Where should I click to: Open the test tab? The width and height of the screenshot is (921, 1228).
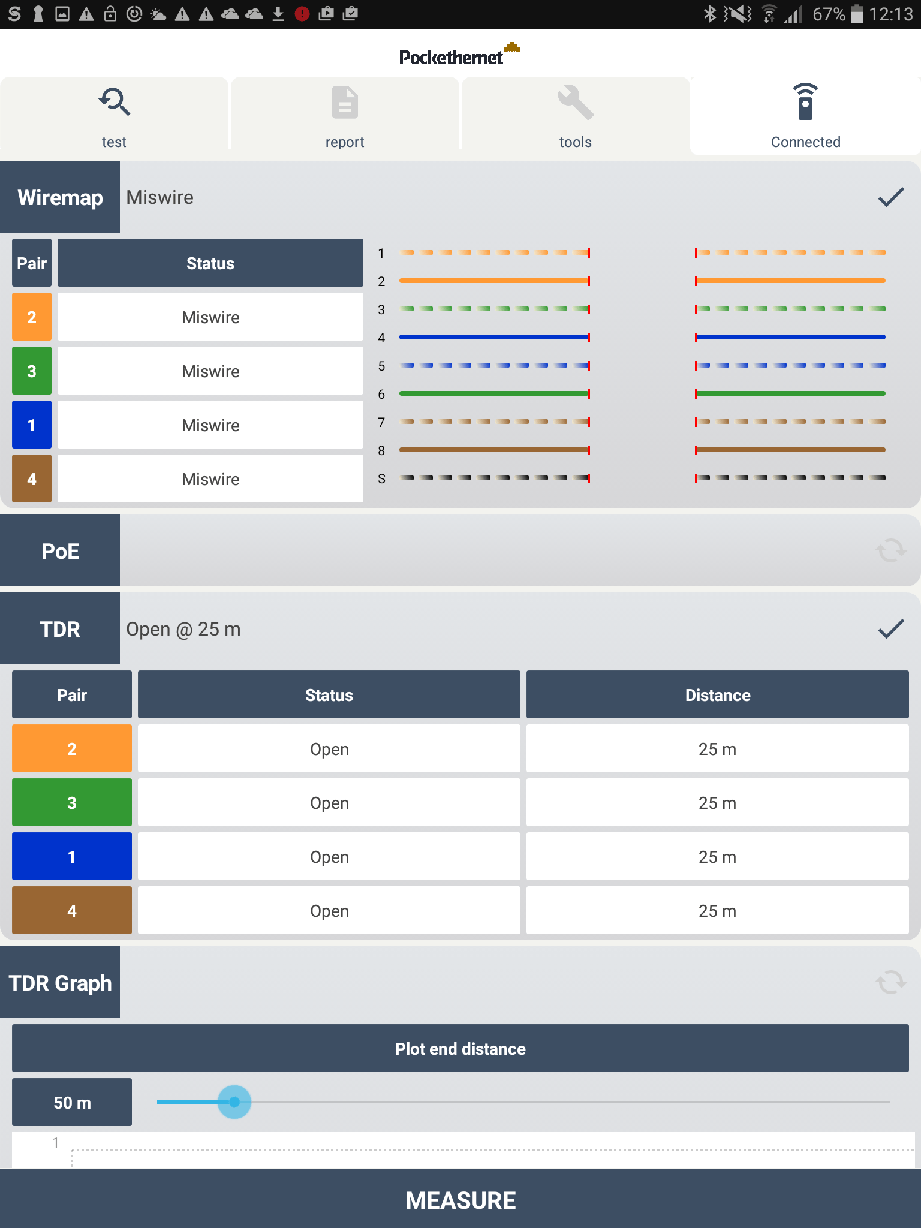tap(114, 114)
